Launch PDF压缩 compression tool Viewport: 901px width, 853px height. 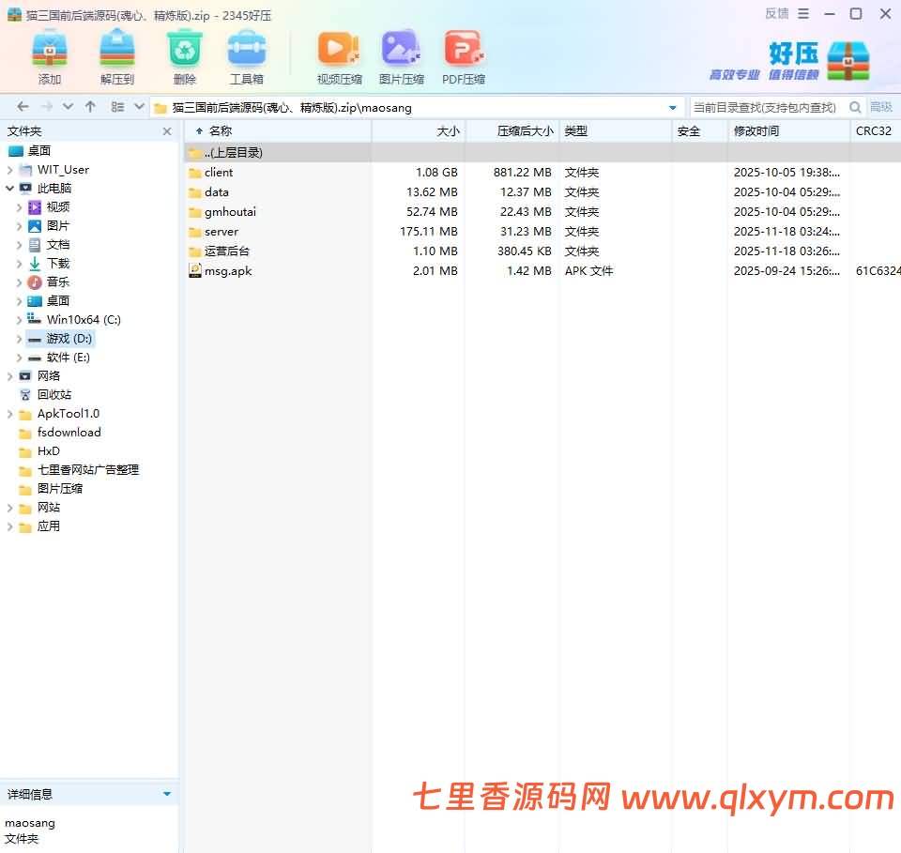click(464, 49)
